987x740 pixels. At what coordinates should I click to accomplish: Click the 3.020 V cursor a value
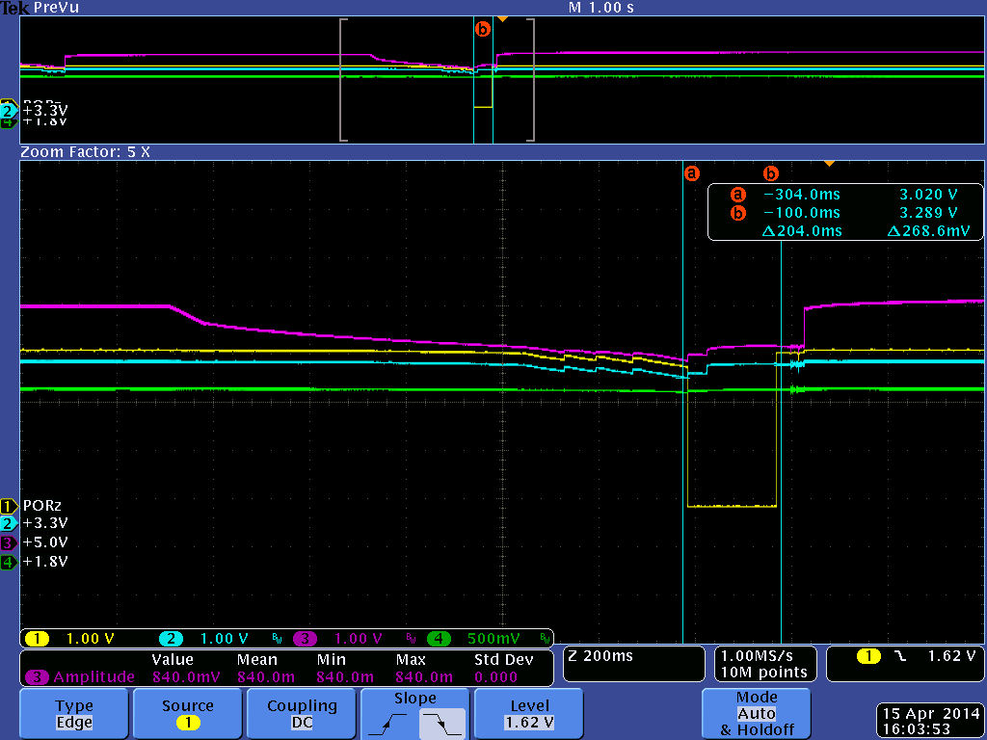click(x=928, y=195)
